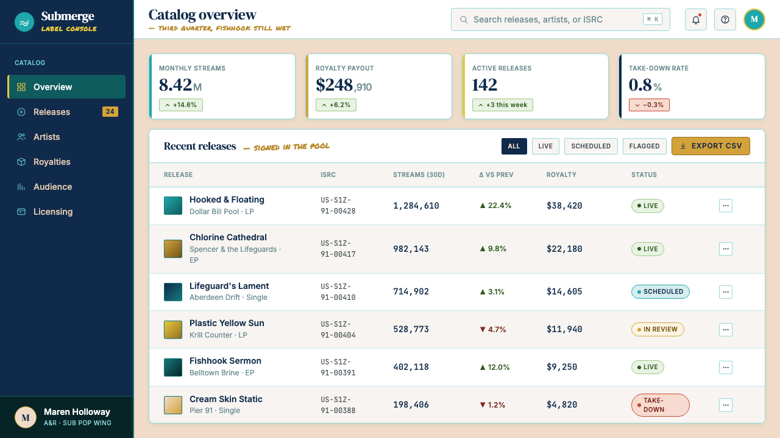Open the Cream Skin Static release title
Image resolution: width=780 pixels, height=438 pixels.
click(226, 399)
